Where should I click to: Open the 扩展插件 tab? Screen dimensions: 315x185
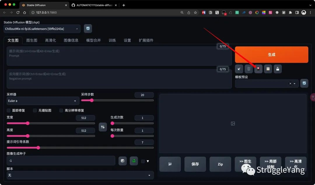(x=146, y=40)
